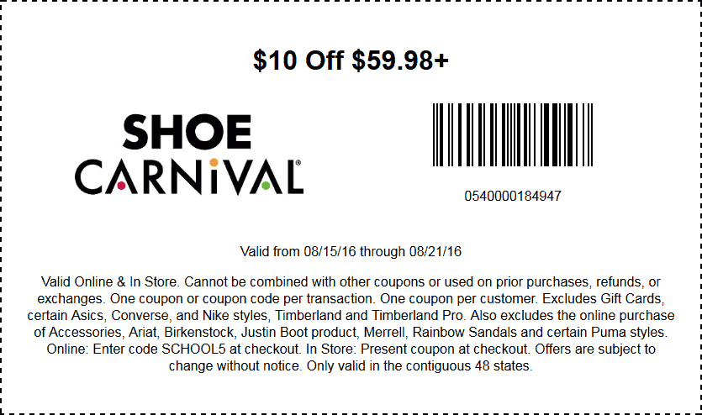Screen dimensions: 702x415
Task: Click the Shoe Carnival logo
Action: pyautogui.click(x=189, y=155)
